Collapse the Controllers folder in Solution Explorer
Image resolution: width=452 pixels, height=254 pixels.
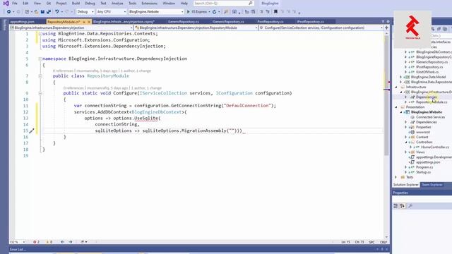[406, 143]
